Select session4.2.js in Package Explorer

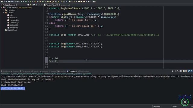coord(14,28)
